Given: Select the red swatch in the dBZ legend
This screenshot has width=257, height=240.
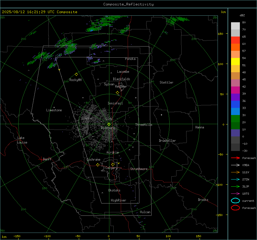Looking at the screenshot, I should [x=235, y=40].
